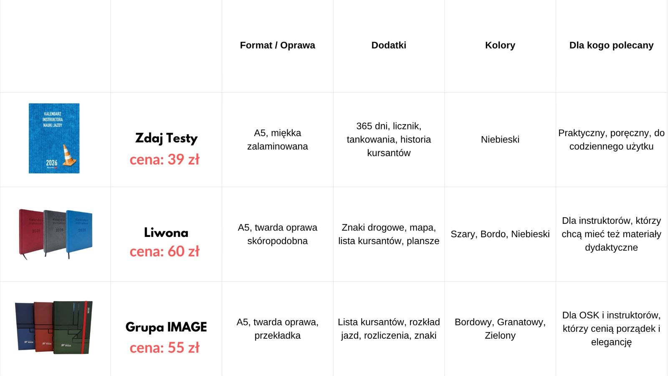The height and width of the screenshot is (376, 668).
Task: Click the "cena: 39 zł" price
Action: pos(164,159)
